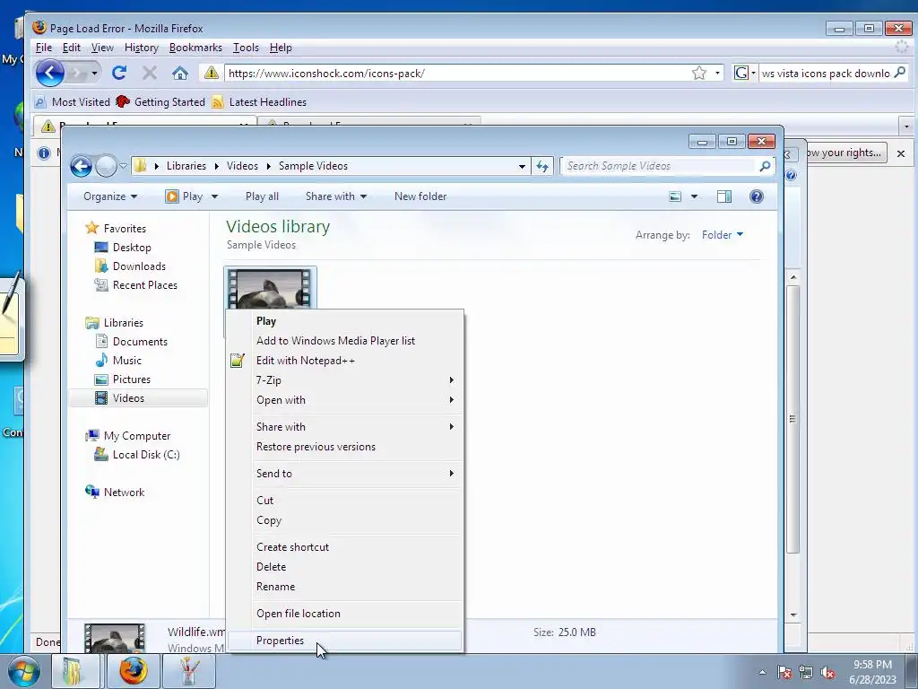Open Downloads in Favorites
Image resolution: width=918 pixels, height=689 pixels.
[139, 266]
